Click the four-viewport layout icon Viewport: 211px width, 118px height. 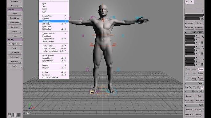[19, 115]
